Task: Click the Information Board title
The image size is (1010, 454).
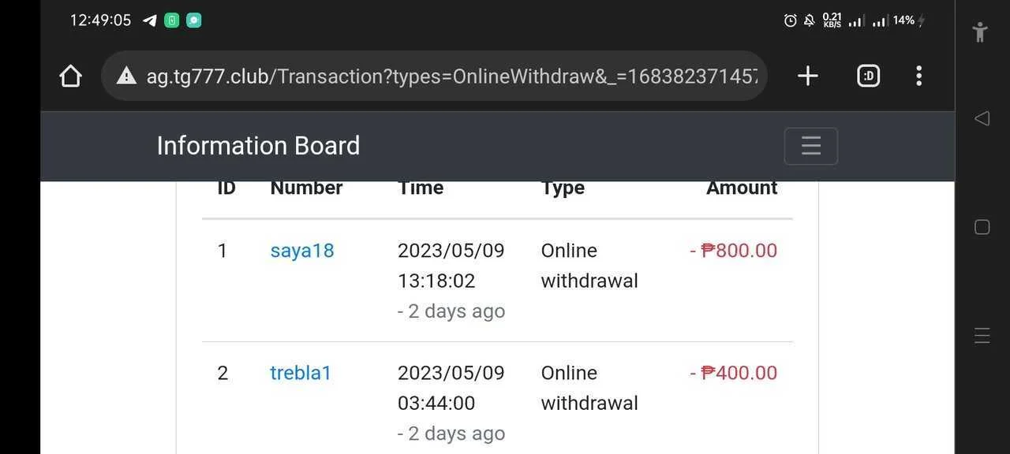Action: [258, 146]
